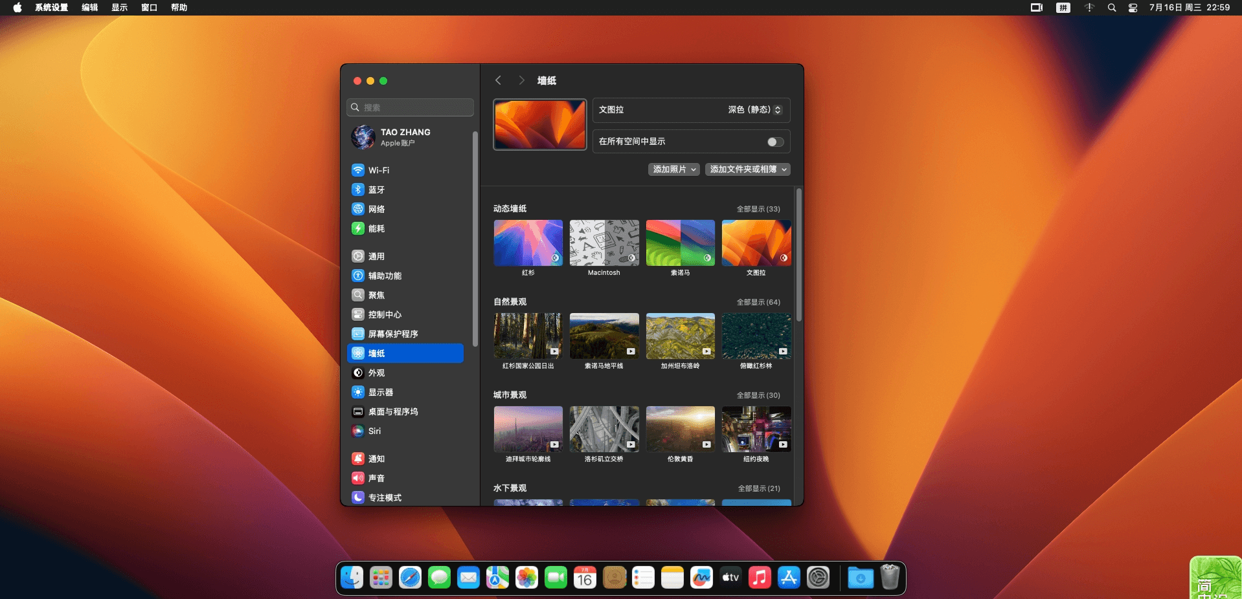Open 屏幕保护程序 settings

tap(392, 334)
